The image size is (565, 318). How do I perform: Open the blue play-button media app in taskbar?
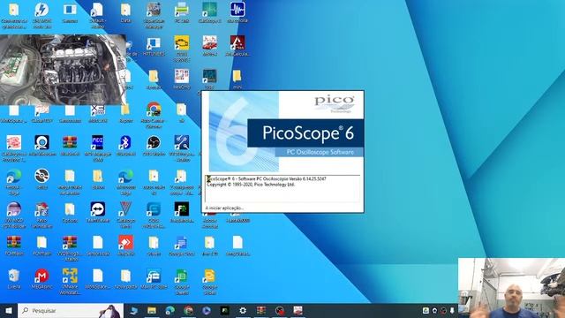pyautogui.click(x=207, y=310)
